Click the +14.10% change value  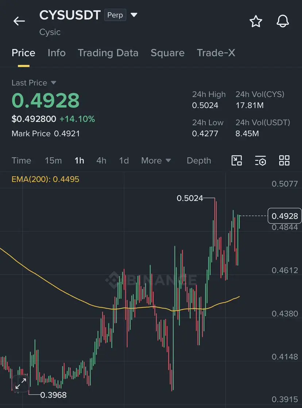tap(77, 119)
